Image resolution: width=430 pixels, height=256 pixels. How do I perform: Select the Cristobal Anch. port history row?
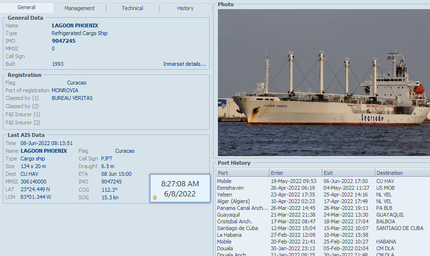(323, 221)
